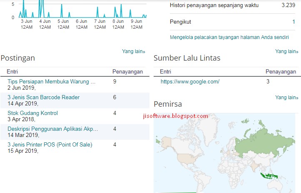
Task: Open 'Mengelola pelacakan tayangan halaman Anda sendiri'
Action: (x=229, y=37)
